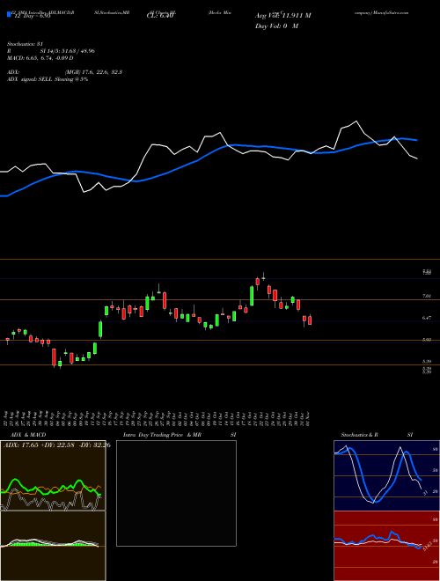Viewport: 440px width, 581px height.
Task: Click the 'CL: 6.40' closing price label
Action: pos(160,16)
